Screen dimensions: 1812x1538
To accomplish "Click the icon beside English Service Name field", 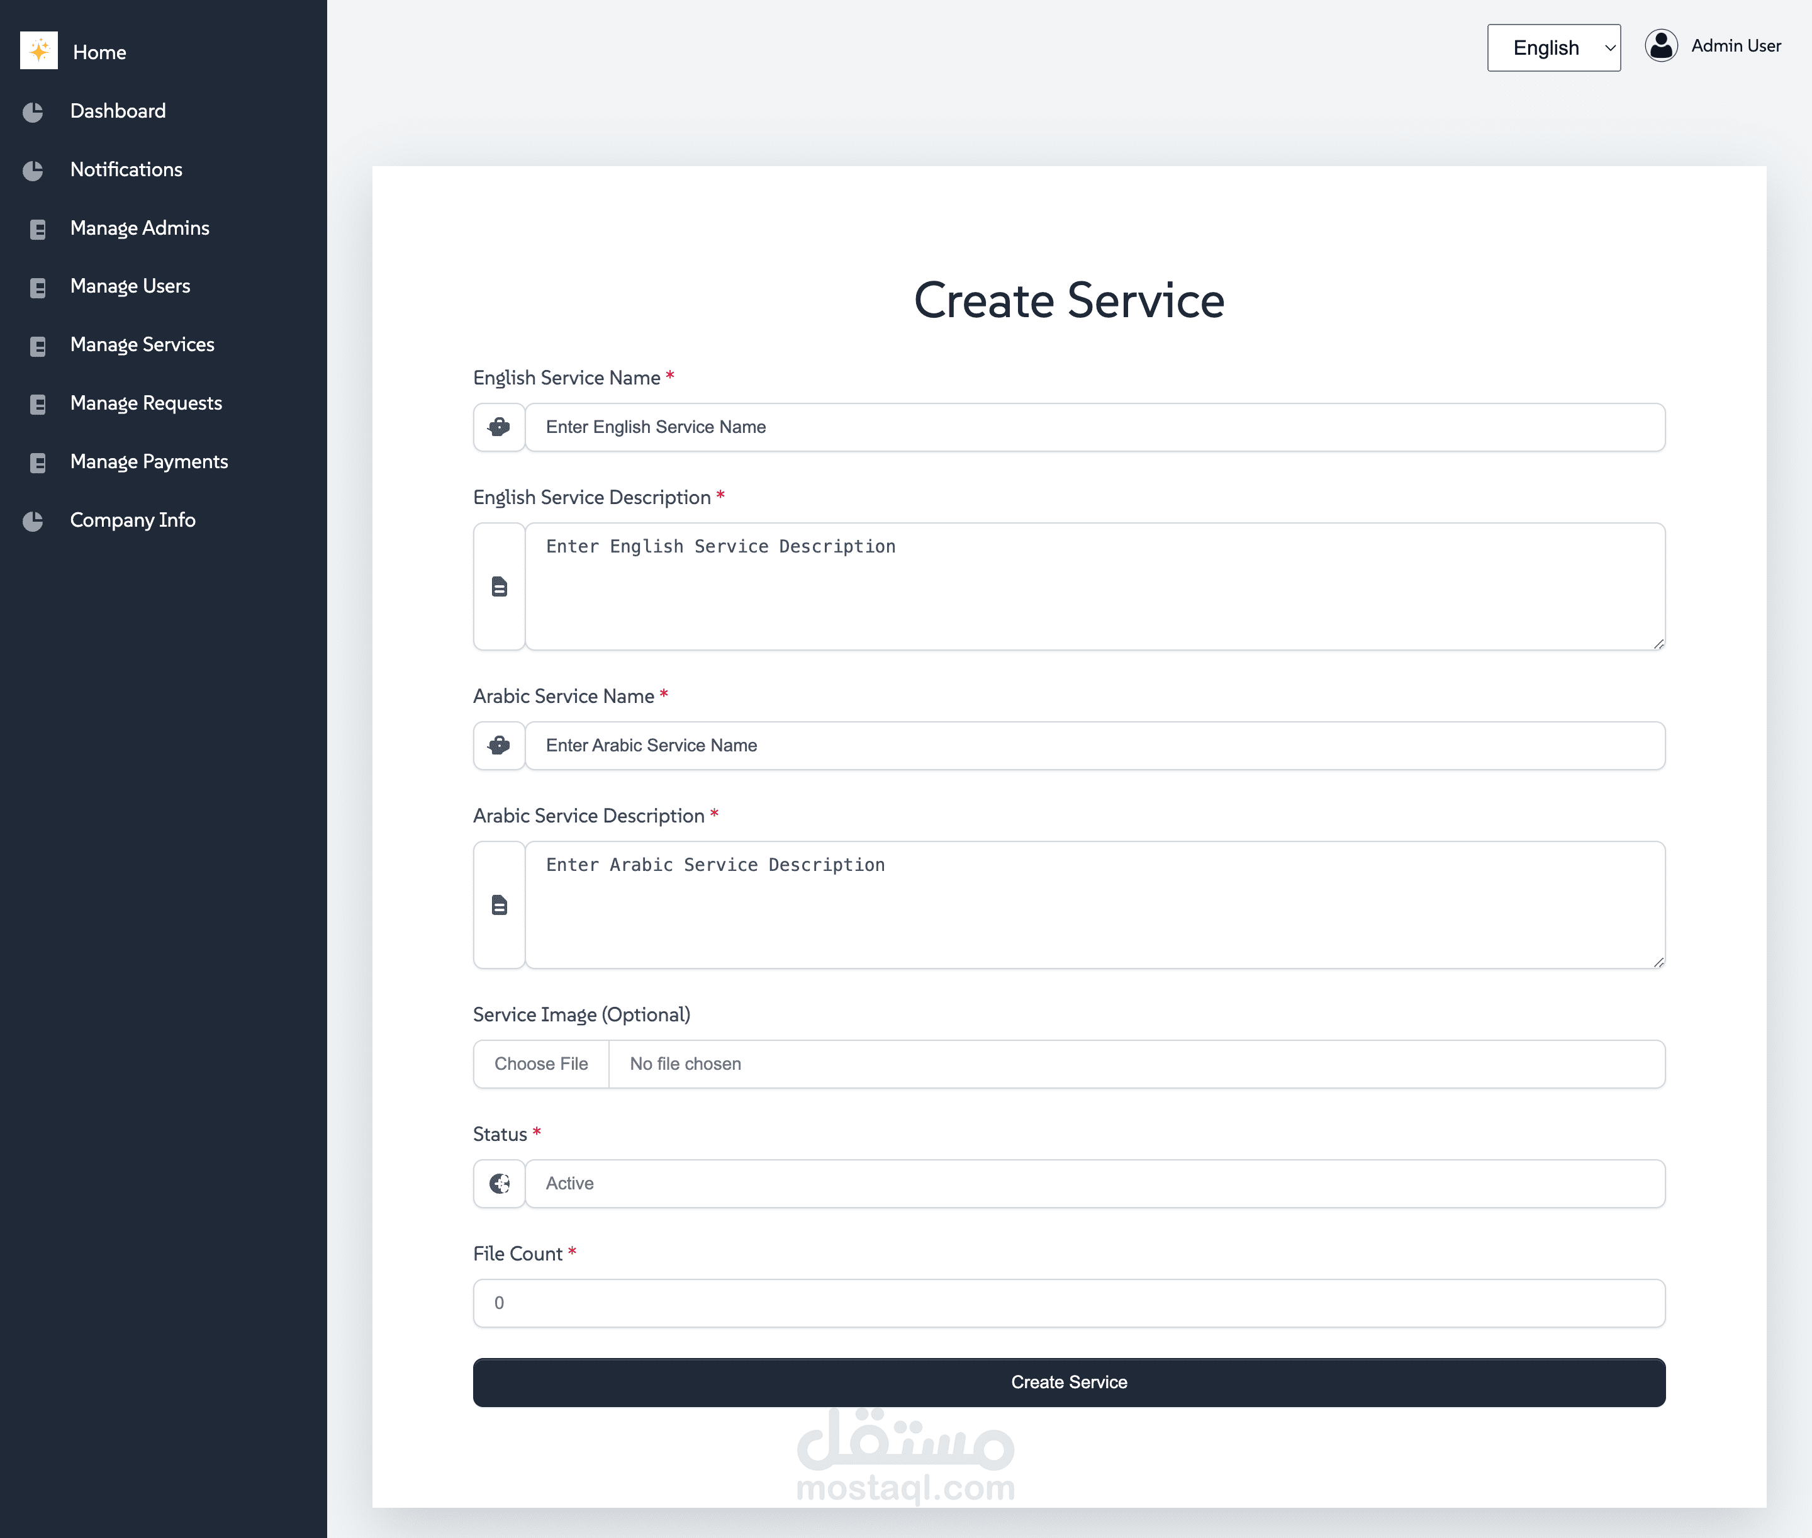I will click(x=498, y=427).
